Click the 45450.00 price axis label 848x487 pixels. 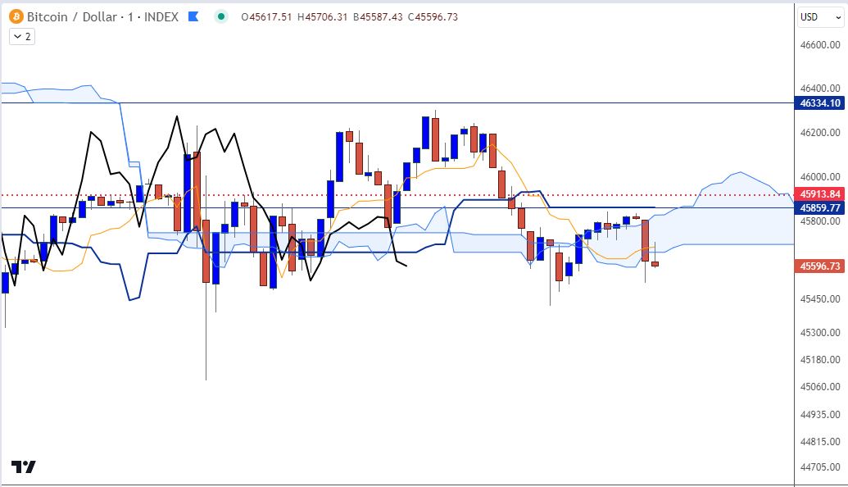[x=820, y=298]
